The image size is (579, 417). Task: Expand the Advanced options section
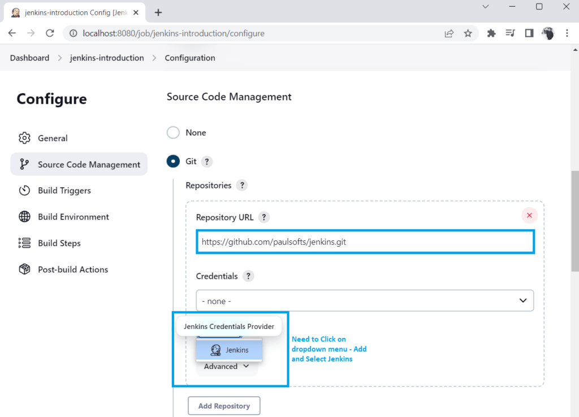tap(226, 366)
